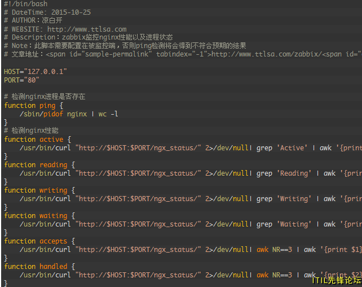This screenshot has height=287, width=362.
Task: Click the 'DateTime: 2015-10-25' comment
Action: click(x=51, y=12)
